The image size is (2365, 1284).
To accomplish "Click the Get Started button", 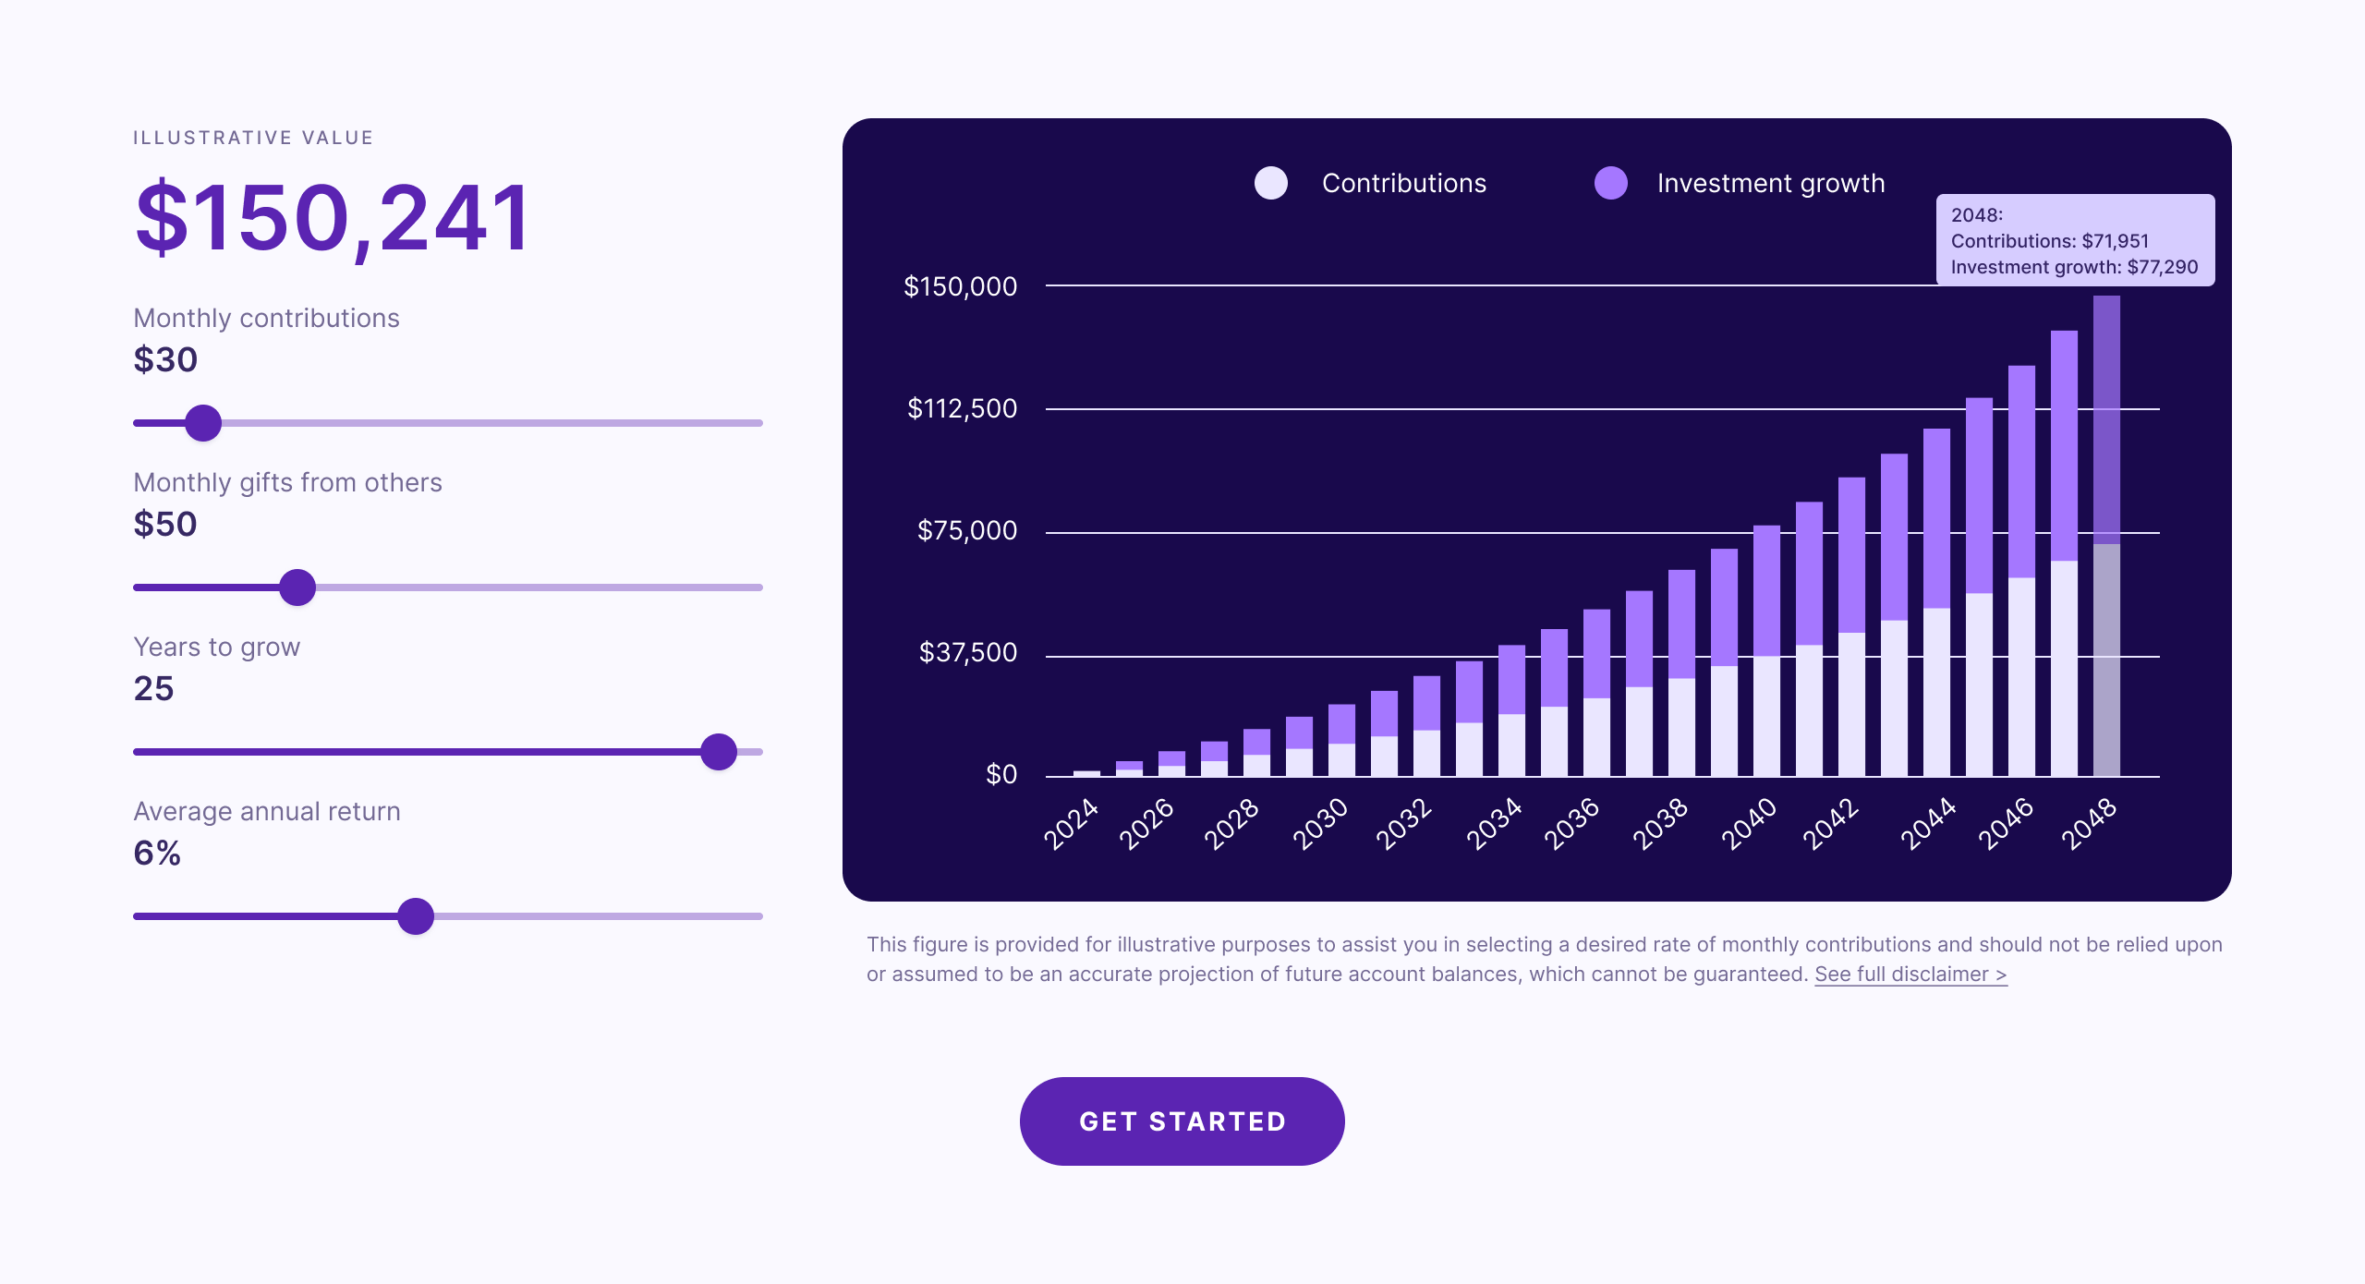I will click(1182, 1120).
